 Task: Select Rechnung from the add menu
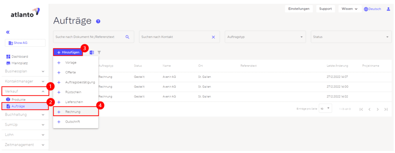tap(76, 112)
